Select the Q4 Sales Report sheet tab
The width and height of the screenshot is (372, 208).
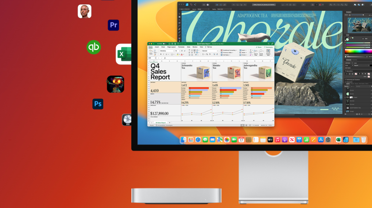pyautogui.click(x=160, y=123)
